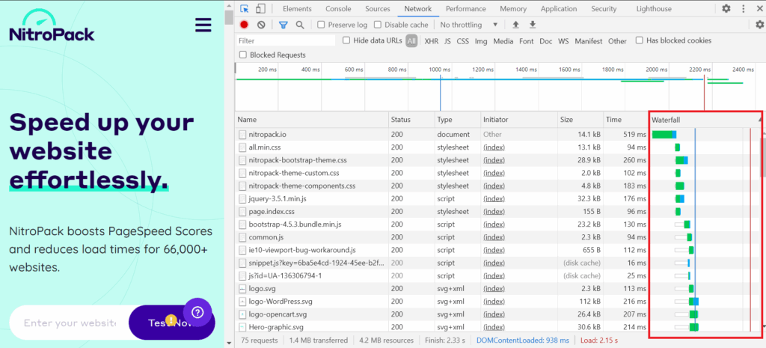Viewport: 766px width, 348px height.
Task: Import HAR file upload arrow icon
Action: [515, 25]
